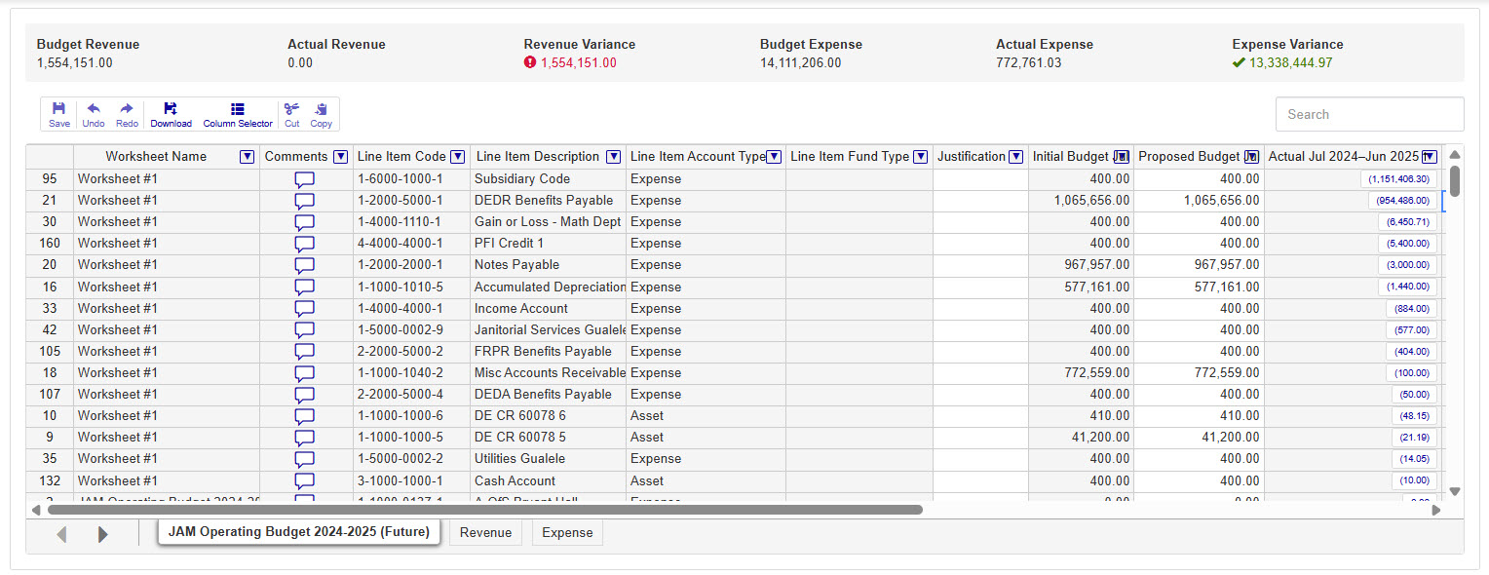Open comment for Subsidiary Code row
The height and width of the screenshot is (575, 1489).
(x=305, y=179)
